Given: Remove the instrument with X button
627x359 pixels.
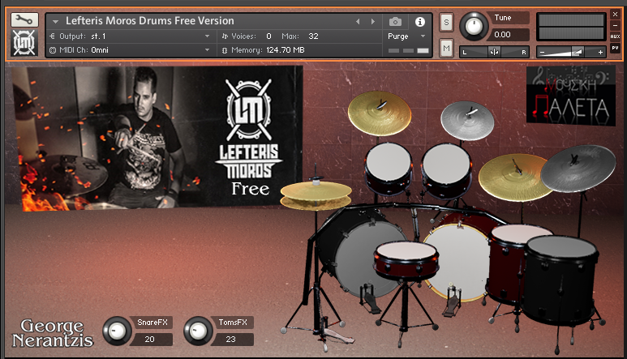Looking at the screenshot, I should pyautogui.click(x=615, y=15).
